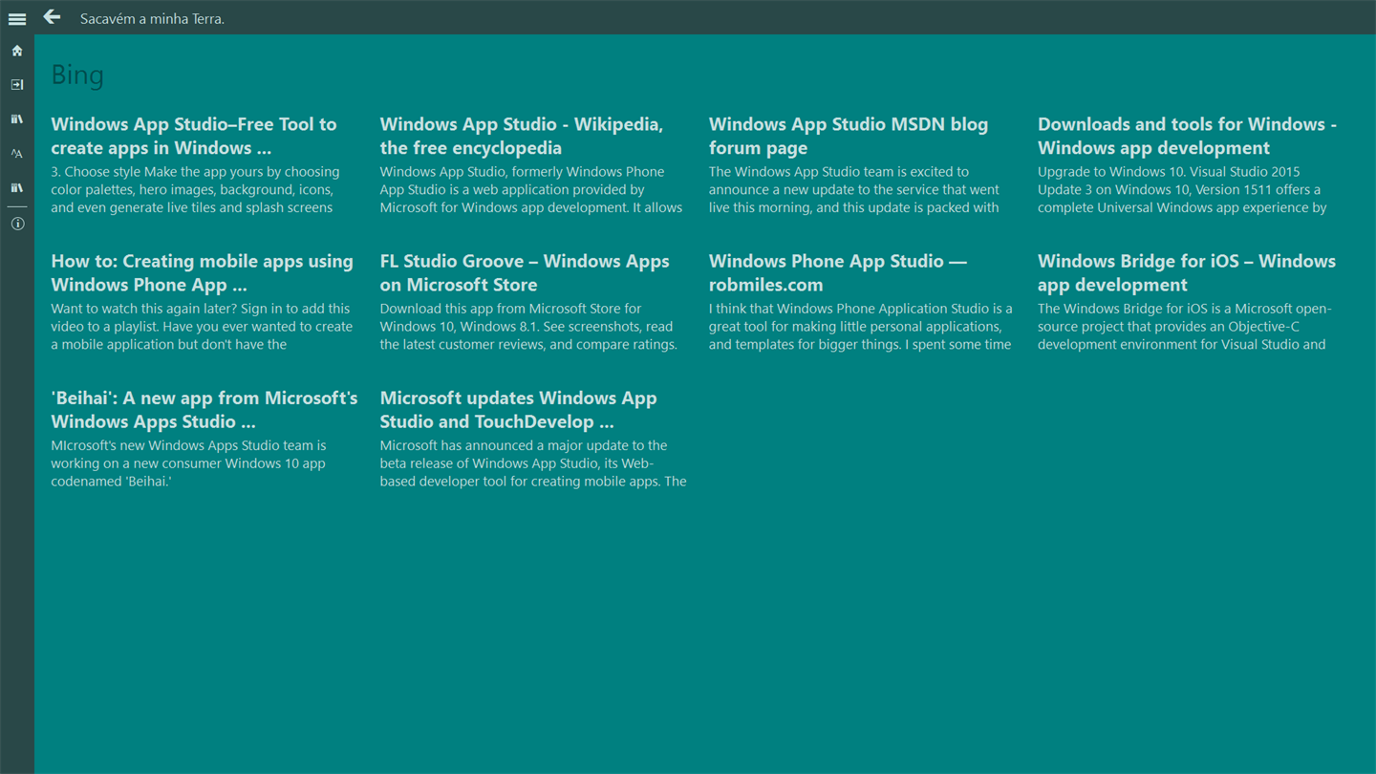
Task: Open the About info icon
Action: pyautogui.click(x=17, y=224)
